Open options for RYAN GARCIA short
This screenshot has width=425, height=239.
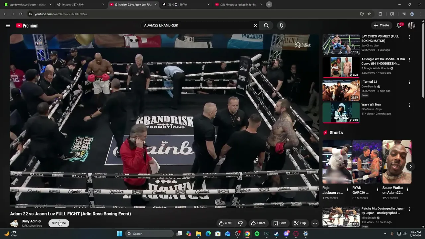coord(377,190)
